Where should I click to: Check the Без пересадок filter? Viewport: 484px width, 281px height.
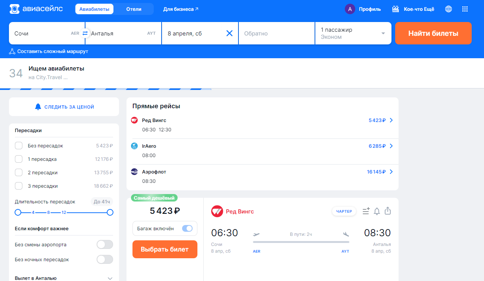click(x=19, y=146)
